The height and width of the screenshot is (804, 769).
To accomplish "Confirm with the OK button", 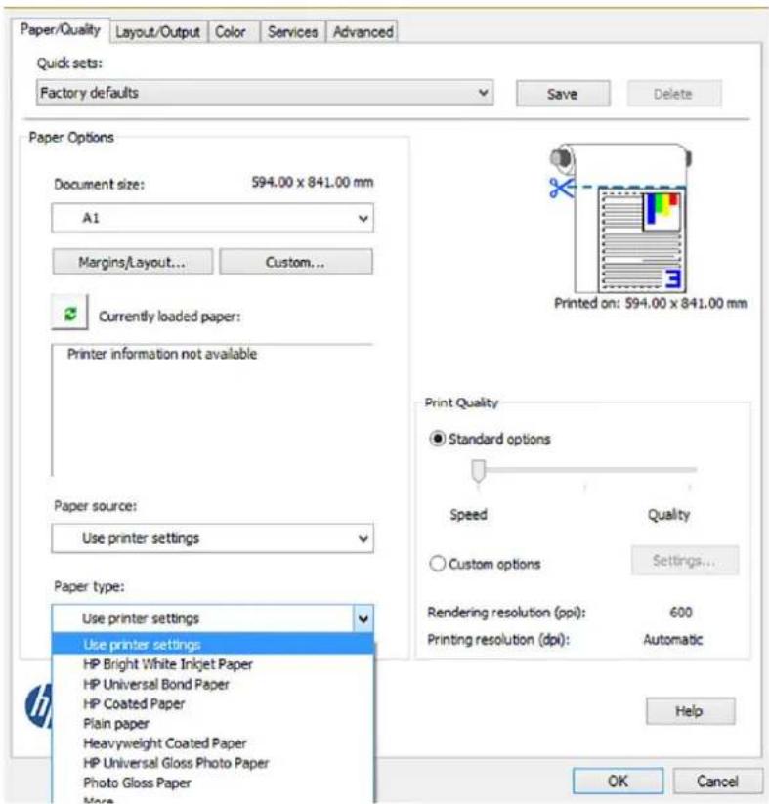I will click(x=618, y=781).
